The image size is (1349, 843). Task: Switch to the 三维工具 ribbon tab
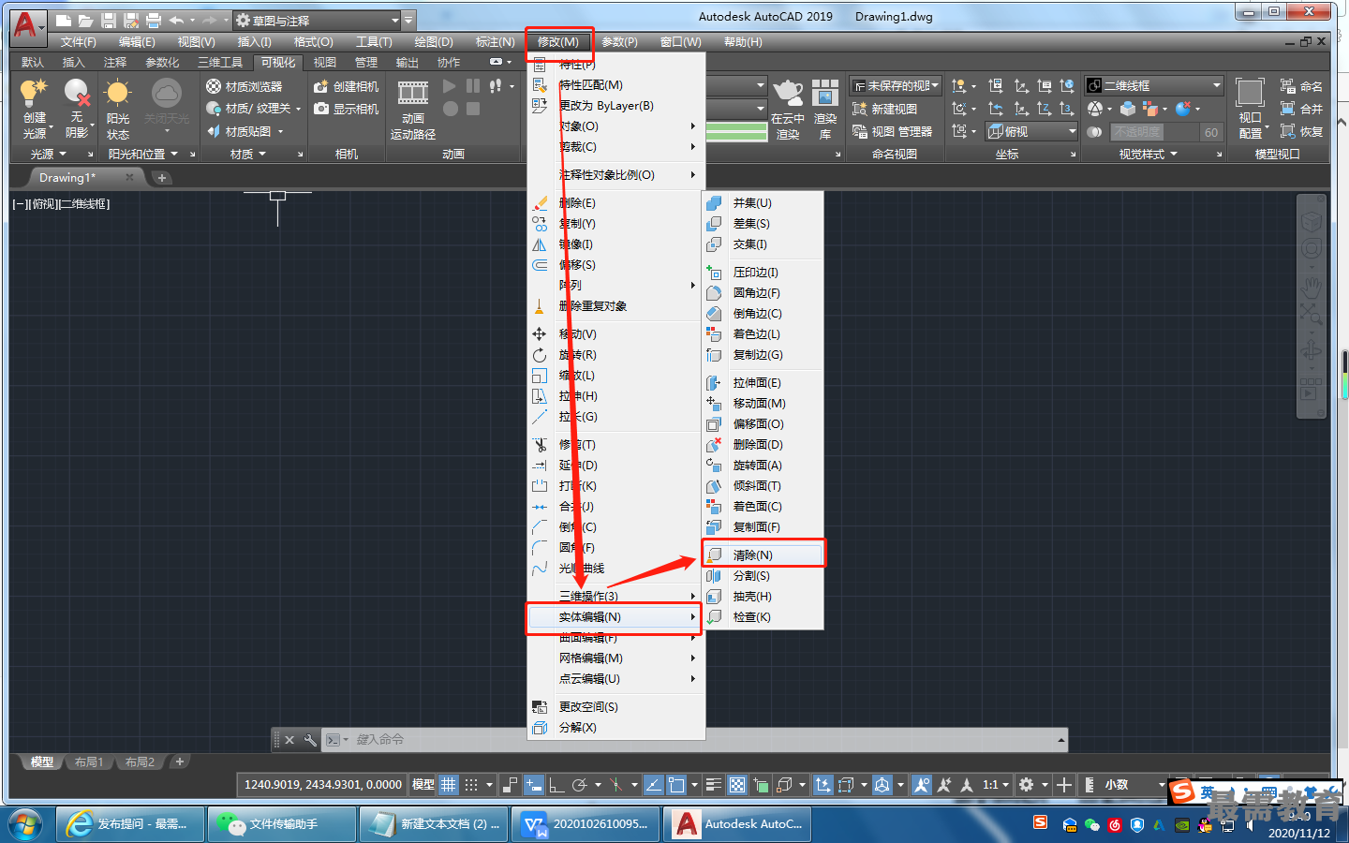pyautogui.click(x=219, y=62)
